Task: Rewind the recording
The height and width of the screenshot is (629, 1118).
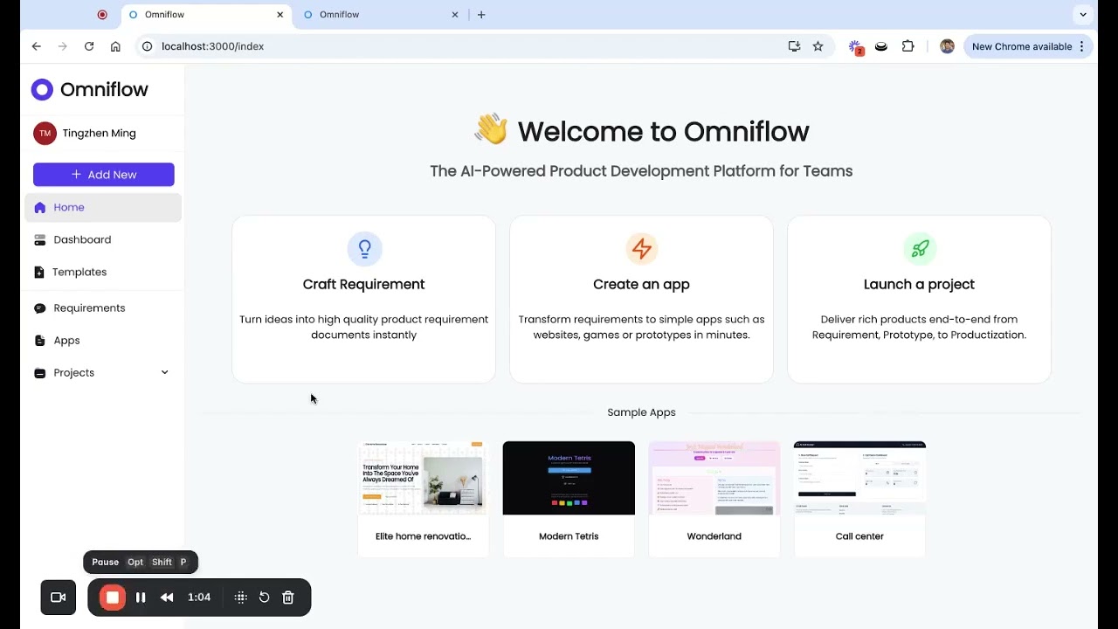Action: coord(167,598)
